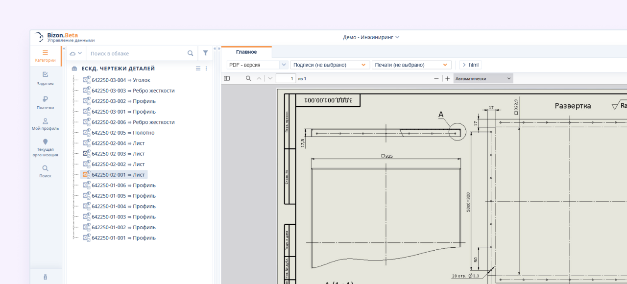Screen dimensions: 627x284
Task: Zoom out the PDF with the minus
Action: click(436, 78)
